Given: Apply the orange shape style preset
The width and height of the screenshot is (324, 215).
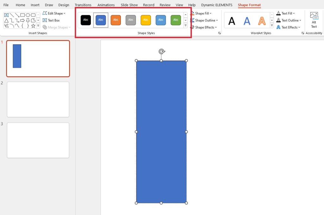Looking at the screenshot, I should tap(116, 20).
